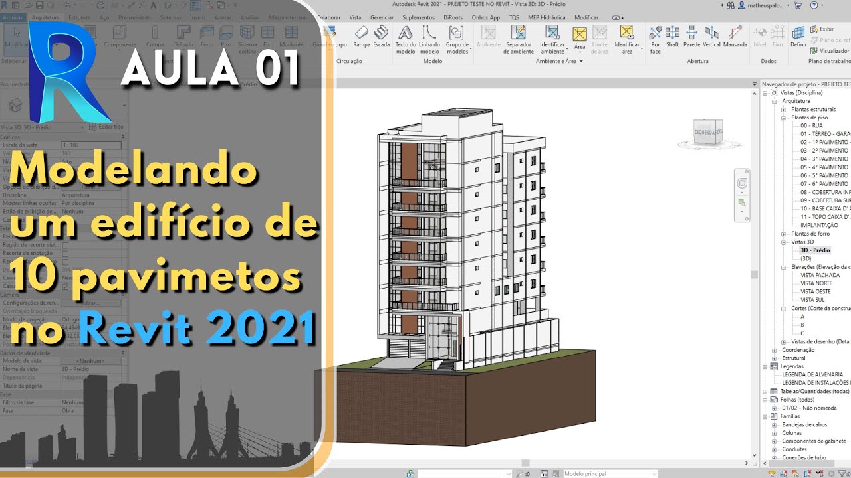The width and height of the screenshot is (851, 478).
Task: Open the Grupo de modelos dropdown arrow
Action: (471, 49)
